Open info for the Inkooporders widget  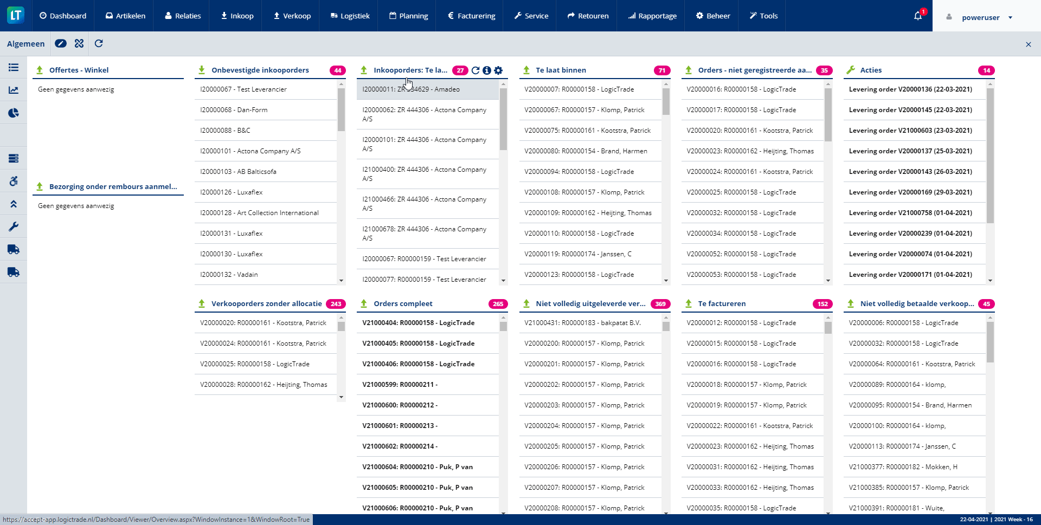point(487,70)
